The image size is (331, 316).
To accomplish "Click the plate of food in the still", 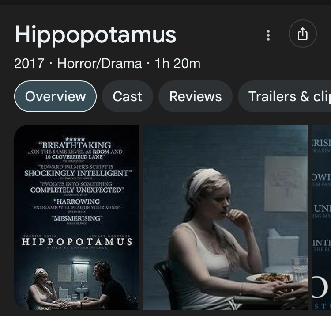I will pos(271,278).
